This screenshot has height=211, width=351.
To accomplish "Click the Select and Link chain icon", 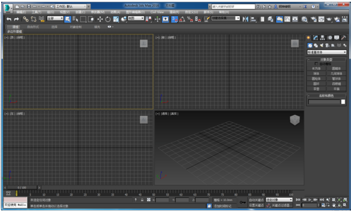I will click(x=26, y=19).
